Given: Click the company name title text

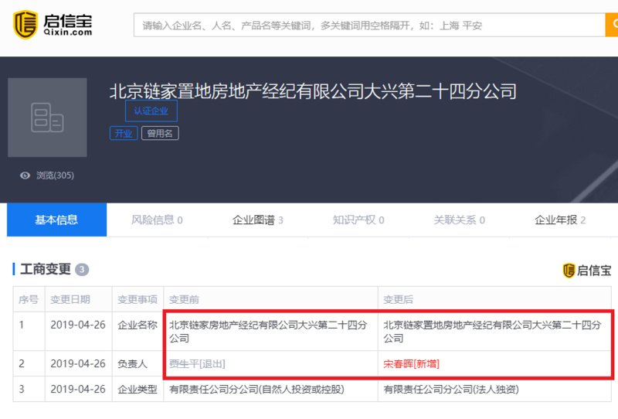Looking at the screenshot, I should coord(313,91).
